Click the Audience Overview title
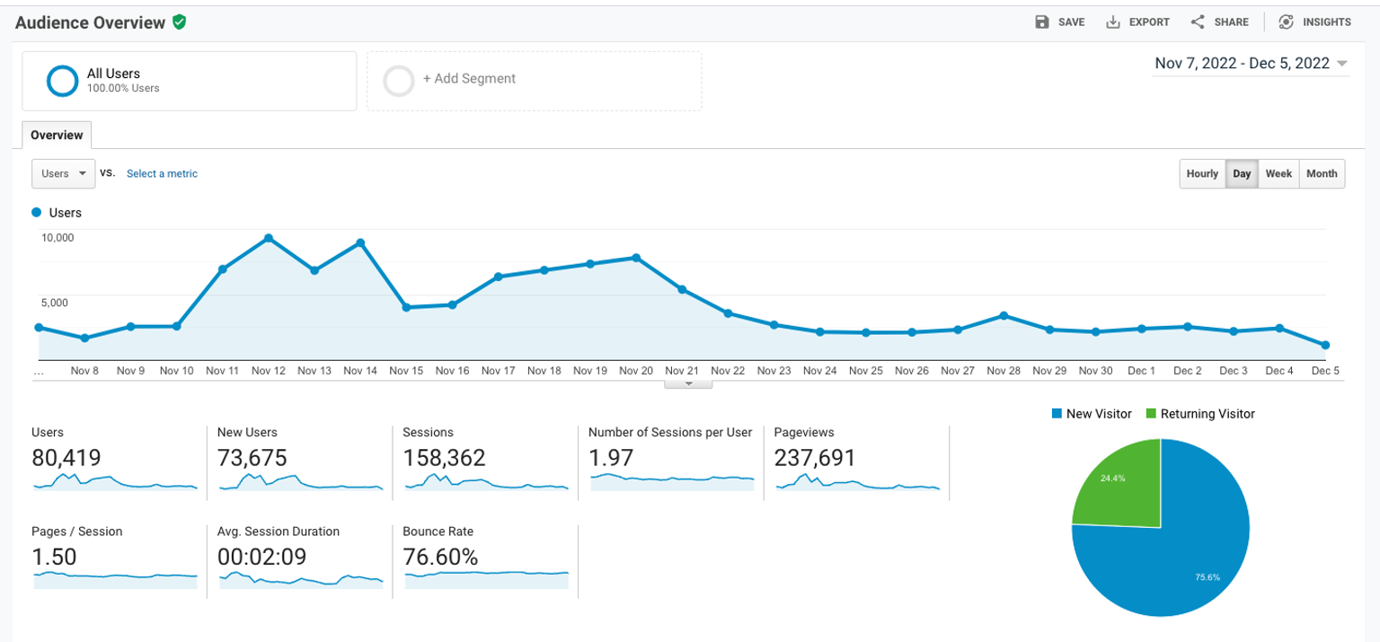The height and width of the screenshot is (642, 1380). (91, 22)
